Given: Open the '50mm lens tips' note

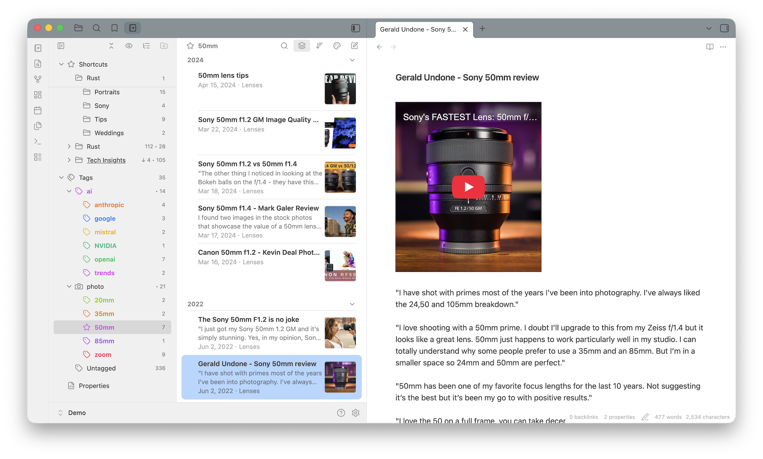Looking at the screenshot, I should [271, 89].
